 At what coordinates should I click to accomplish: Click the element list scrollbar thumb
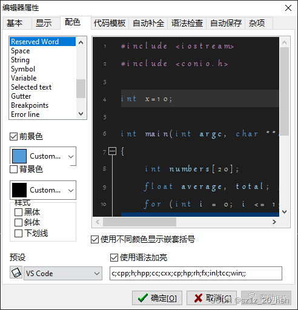[x=81, y=88]
